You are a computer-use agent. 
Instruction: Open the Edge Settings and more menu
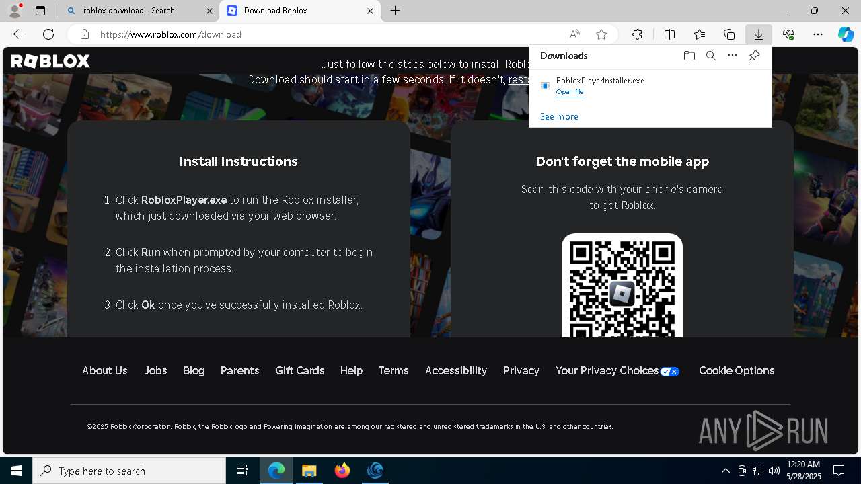[818, 34]
